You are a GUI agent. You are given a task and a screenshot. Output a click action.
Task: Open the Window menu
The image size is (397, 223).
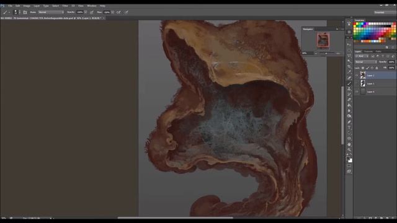click(x=92, y=6)
